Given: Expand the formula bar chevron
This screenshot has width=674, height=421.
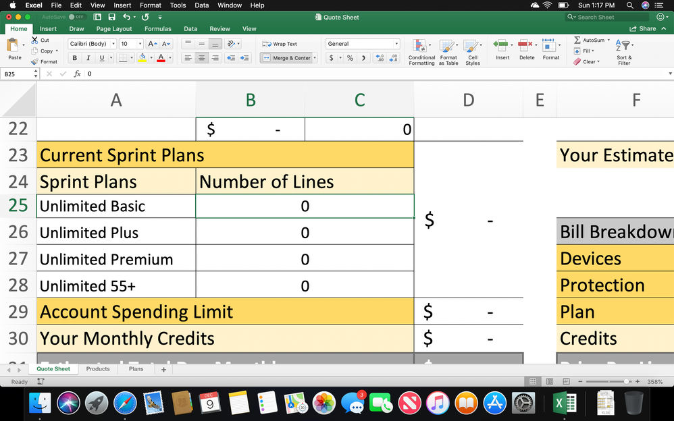Looking at the screenshot, I should (670, 74).
